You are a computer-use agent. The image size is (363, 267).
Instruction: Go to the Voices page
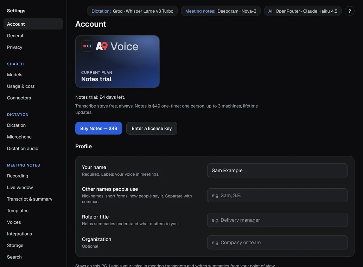14,222
